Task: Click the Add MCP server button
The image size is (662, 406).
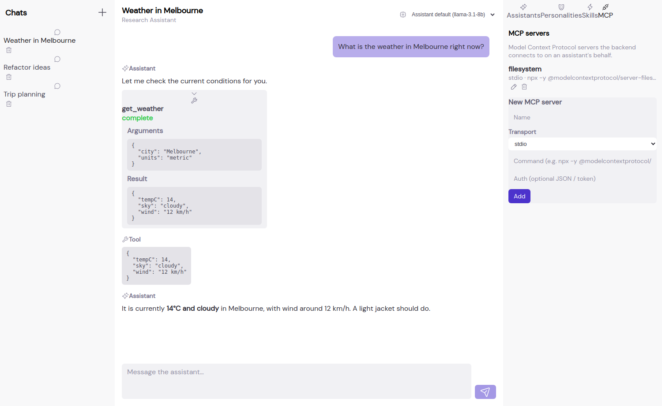Action: (519, 196)
